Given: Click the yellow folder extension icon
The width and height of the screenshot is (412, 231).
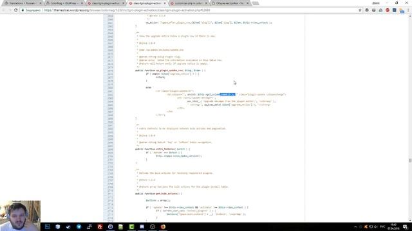Looking at the screenshot, I should pos(402,10).
